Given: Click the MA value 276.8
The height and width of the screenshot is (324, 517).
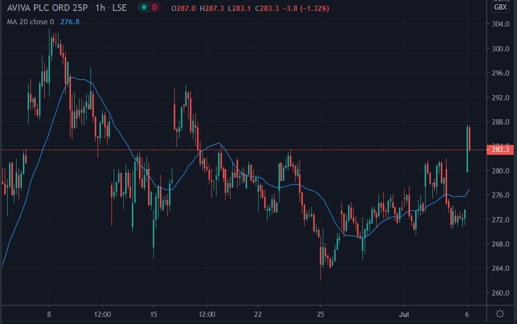Looking at the screenshot, I should click(x=70, y=21).
